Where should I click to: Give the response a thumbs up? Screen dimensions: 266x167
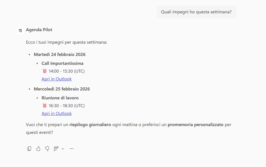tap(38, 149)
